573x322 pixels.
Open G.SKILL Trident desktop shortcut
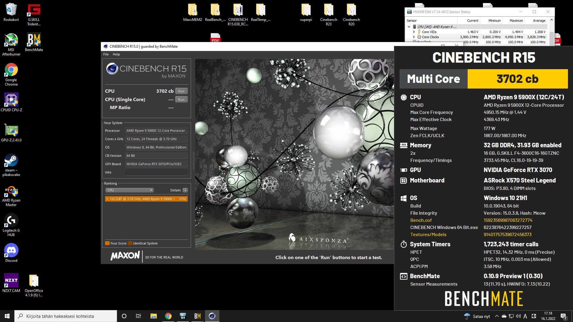pos(34,14)
